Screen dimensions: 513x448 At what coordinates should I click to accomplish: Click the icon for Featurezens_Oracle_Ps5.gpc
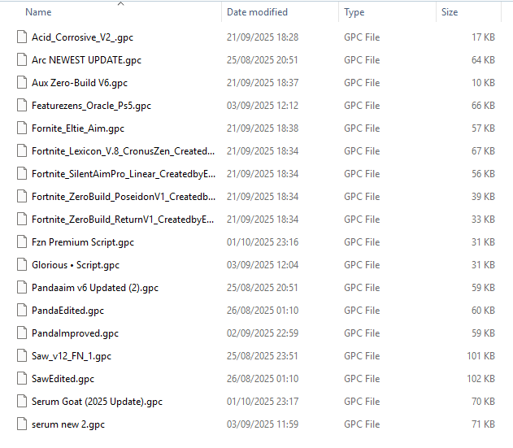22,106
